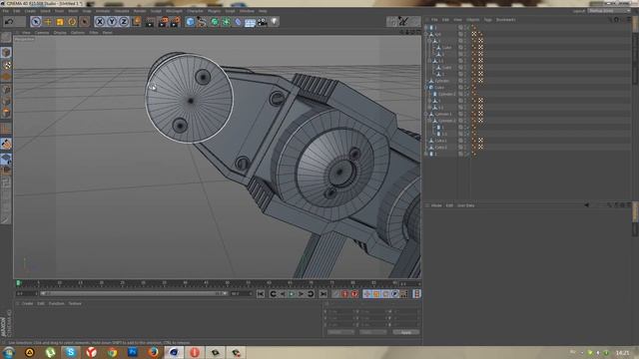Switch to Polygons mode
639x359 pixels.
(6, 113)
